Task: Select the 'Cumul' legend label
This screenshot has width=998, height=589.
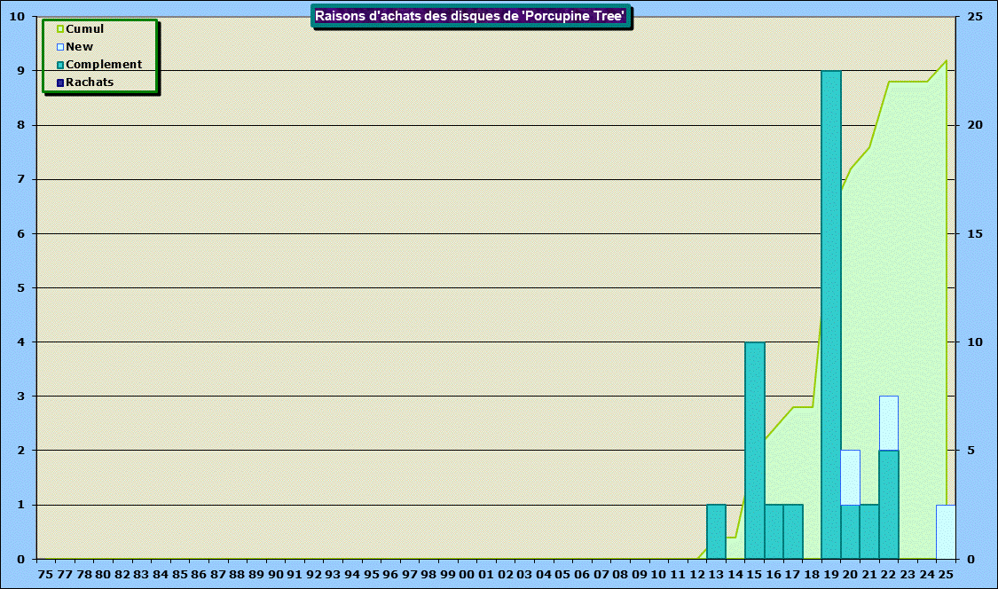Action: click(x=85, y=29)
